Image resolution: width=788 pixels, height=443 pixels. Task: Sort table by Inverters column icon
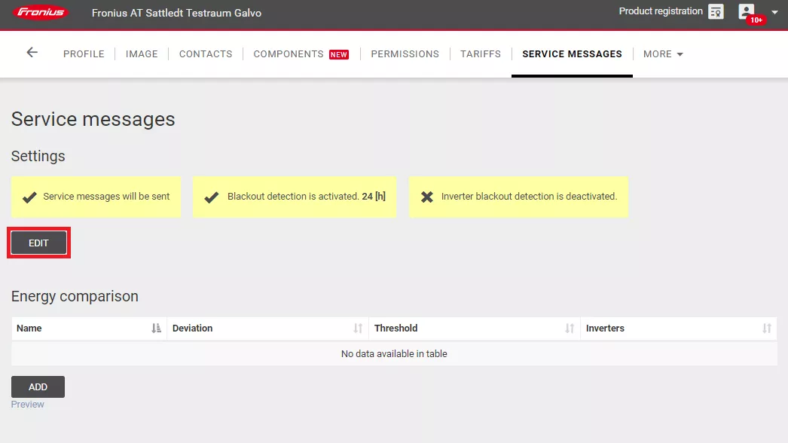click(767, 328)
